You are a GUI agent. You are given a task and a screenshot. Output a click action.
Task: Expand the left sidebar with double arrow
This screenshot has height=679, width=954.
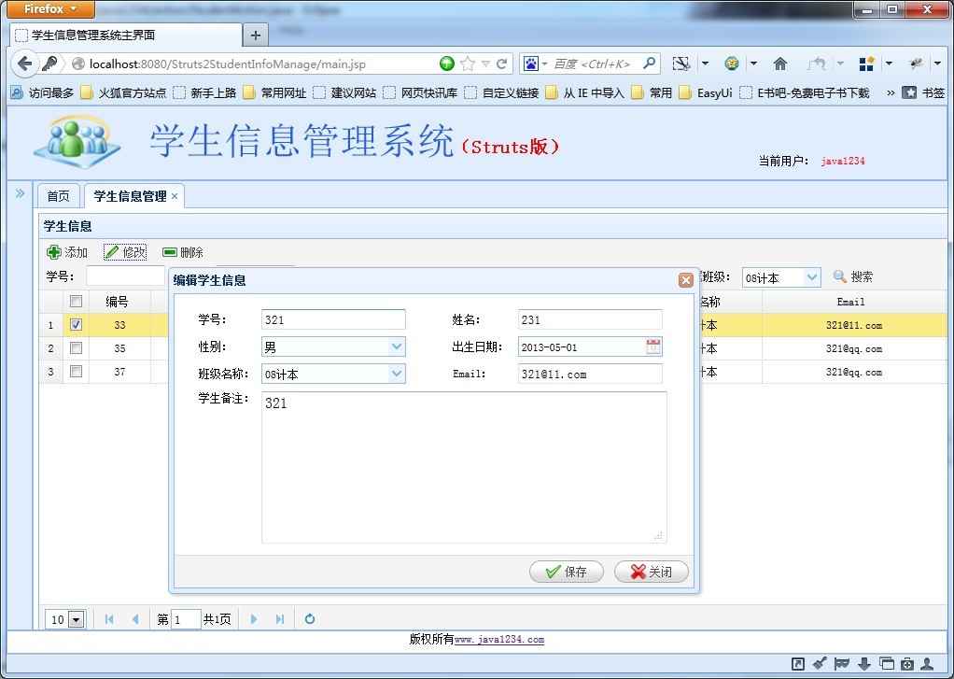pos(21,193)
